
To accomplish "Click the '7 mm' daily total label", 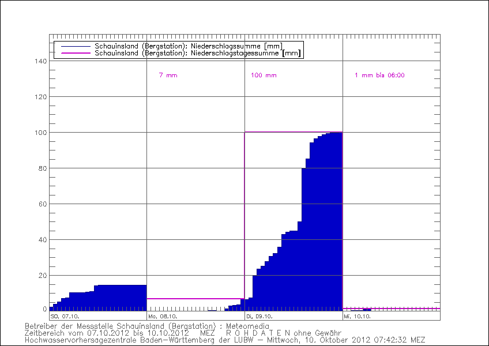I will 168,76.
